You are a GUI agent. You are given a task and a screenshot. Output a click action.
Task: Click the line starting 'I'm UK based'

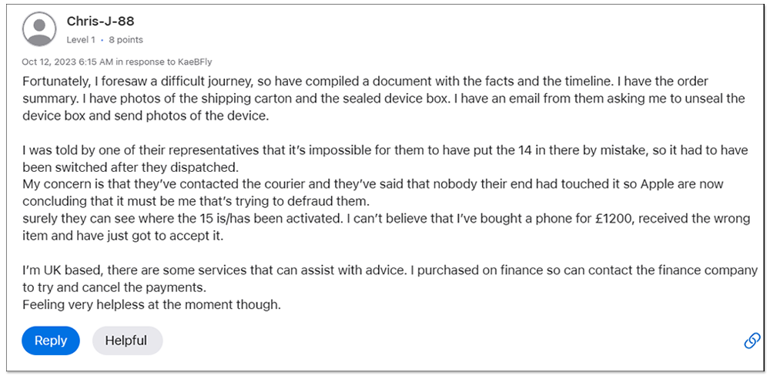click(390, 270)
